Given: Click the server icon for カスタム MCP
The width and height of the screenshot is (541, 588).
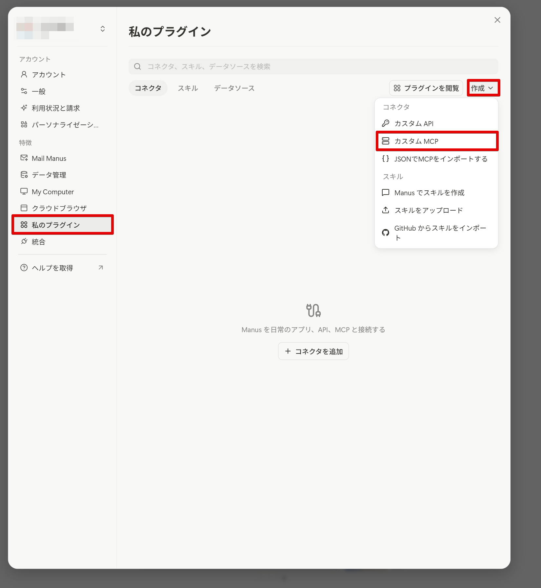Looking at the screenshot, I should (386, 141).
